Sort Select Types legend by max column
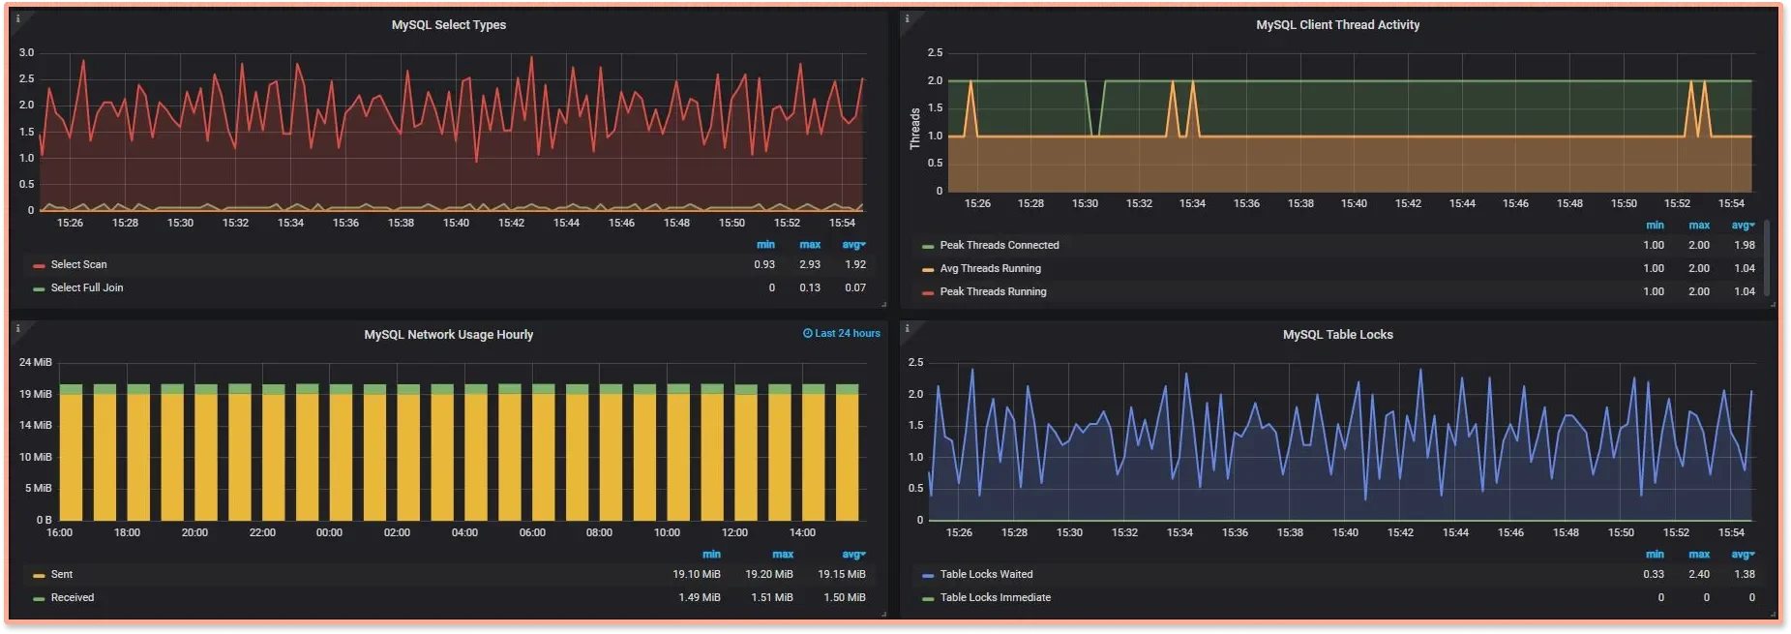1791x634 pixels. [810, 245]
